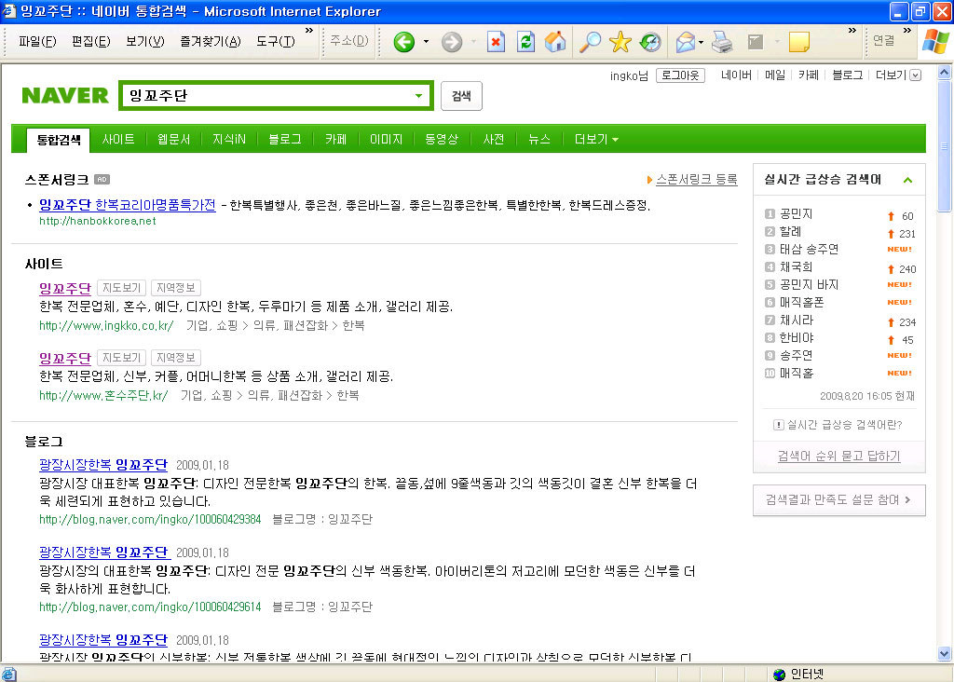
Task: Click 지도보기 for ingkko.co.kr result
Action: tap(121, 288)
